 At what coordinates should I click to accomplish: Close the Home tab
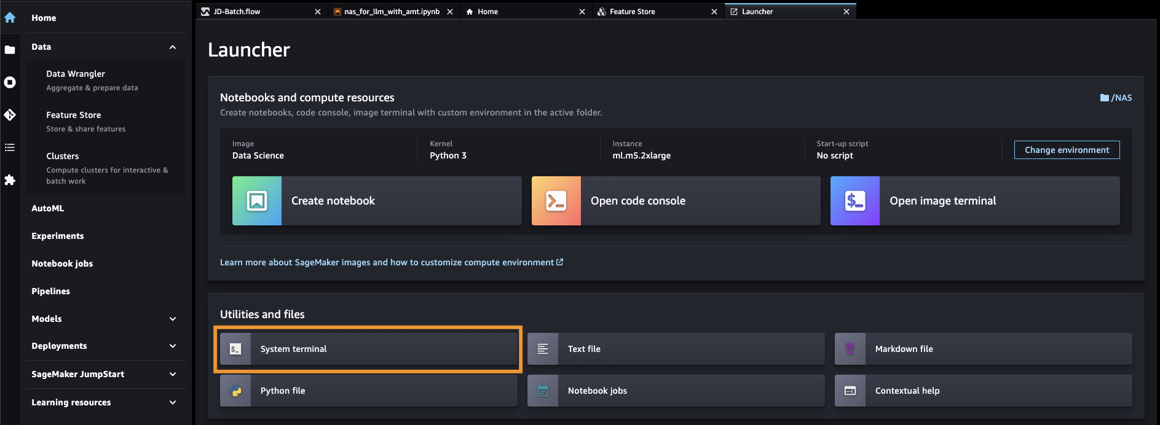click(582, 12)
